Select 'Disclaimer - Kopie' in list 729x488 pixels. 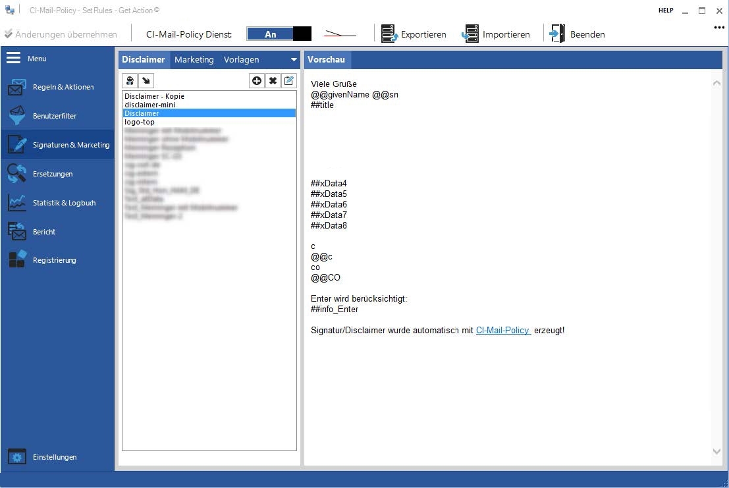pos(209,96)
